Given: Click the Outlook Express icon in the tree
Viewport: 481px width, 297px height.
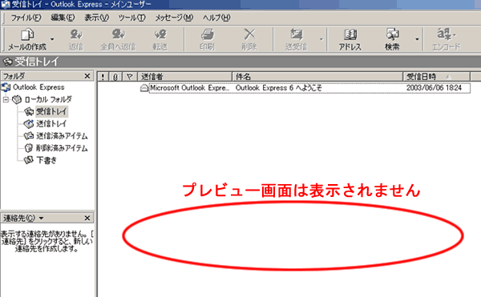Looking at the screenshot, I should click(x=6, y=87).
